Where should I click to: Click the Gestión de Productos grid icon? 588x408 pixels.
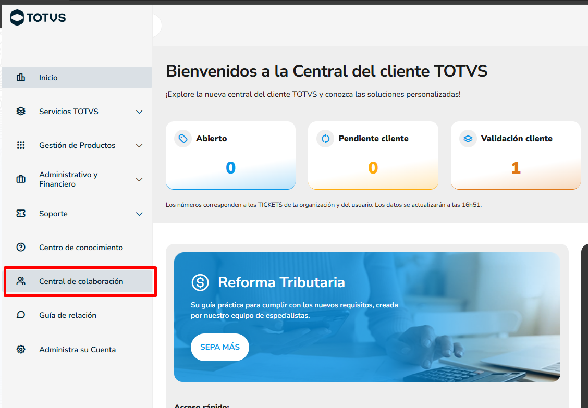tap(21, 145)
